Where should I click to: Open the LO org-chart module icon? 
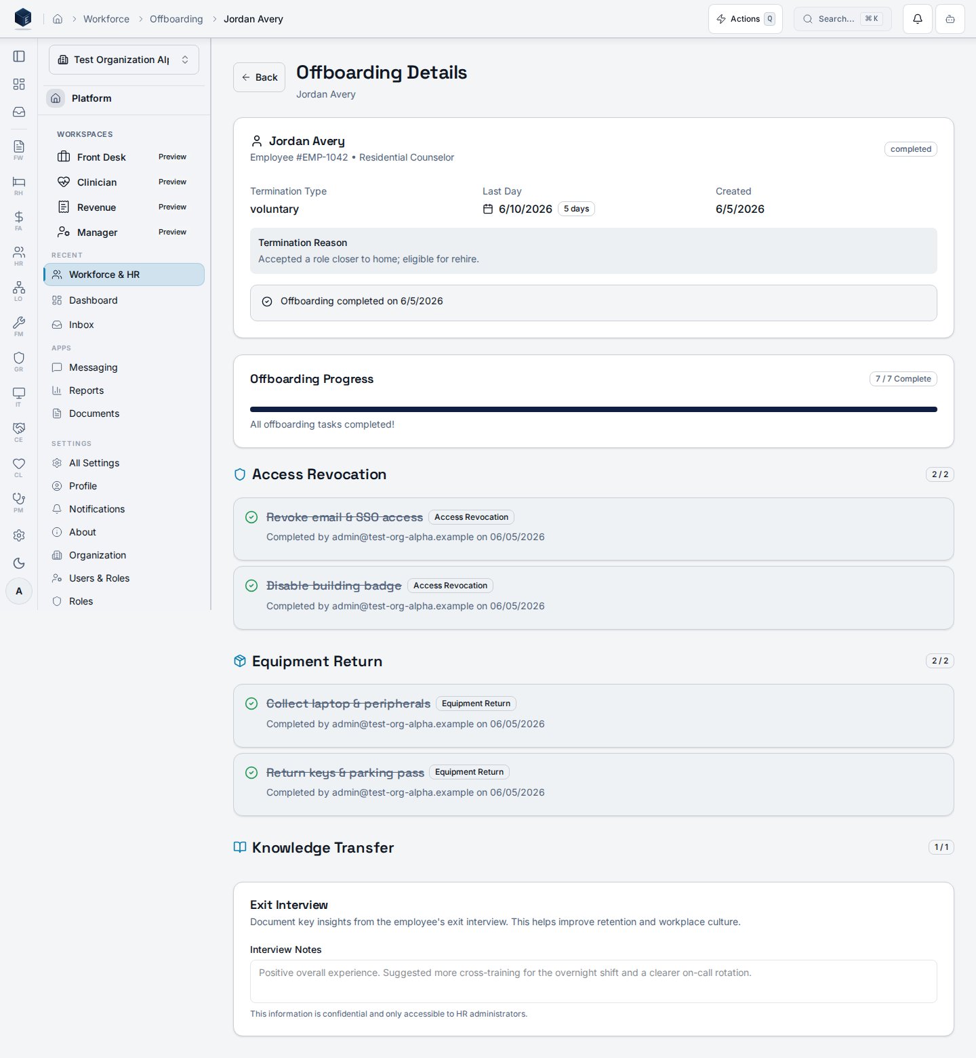pyautogui.click(x=19, y=291)
